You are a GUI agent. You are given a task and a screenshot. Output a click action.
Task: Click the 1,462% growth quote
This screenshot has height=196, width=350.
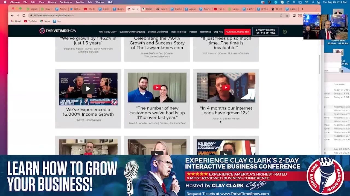(x=88, y=41)
